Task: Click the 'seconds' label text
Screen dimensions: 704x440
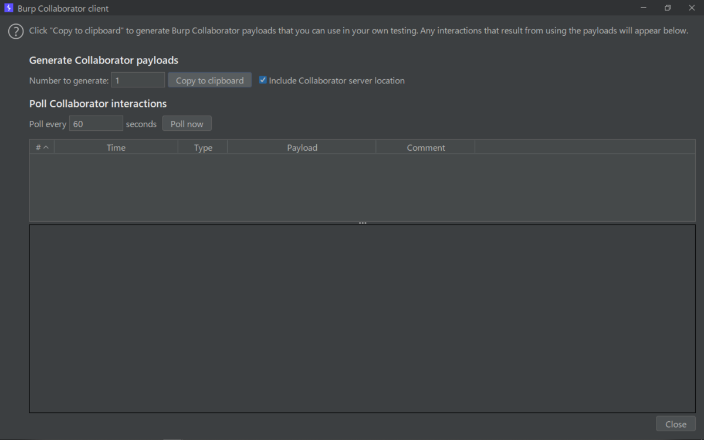Action: pyautogui.click(x=141, y=124)
